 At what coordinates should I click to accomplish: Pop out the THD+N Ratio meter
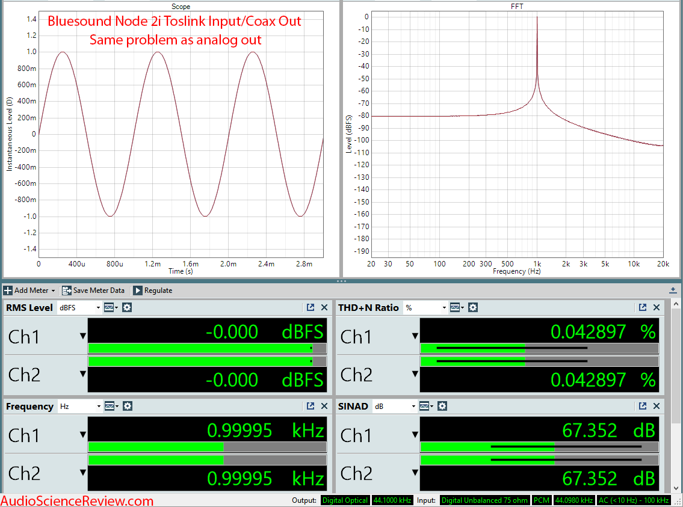tap(643, 308)
